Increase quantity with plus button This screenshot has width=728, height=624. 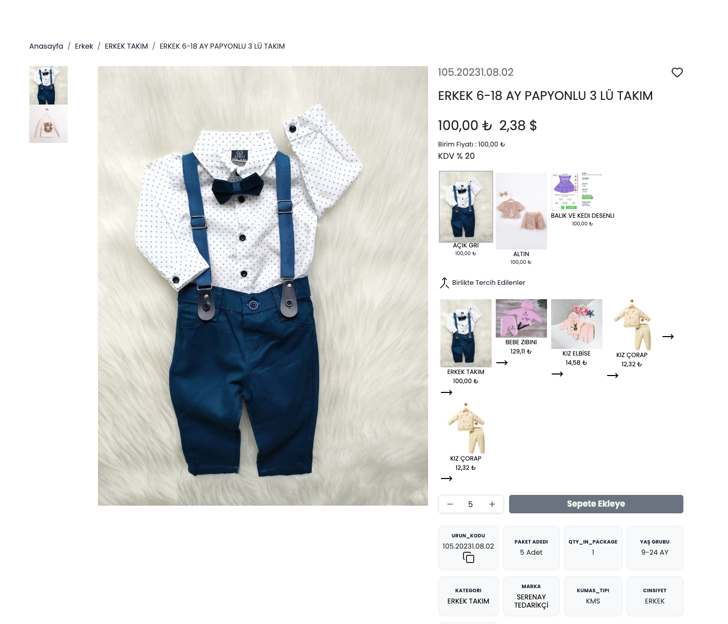tap(492, 504)
